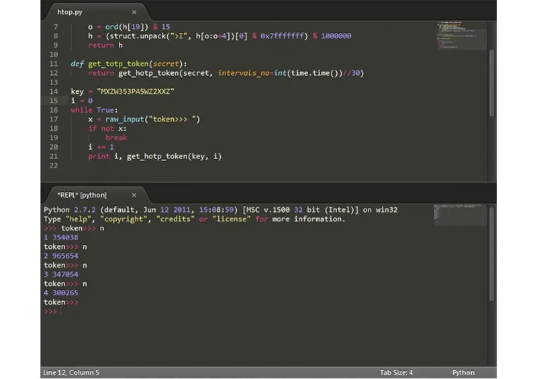Click 'while True:' statement
The width and height of the screenshot is (537, 379).
(94, 110)
